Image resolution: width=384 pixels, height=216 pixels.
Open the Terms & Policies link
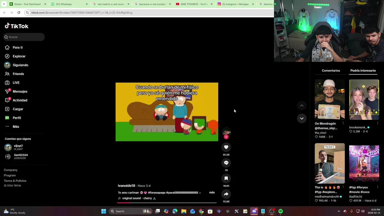15,181
